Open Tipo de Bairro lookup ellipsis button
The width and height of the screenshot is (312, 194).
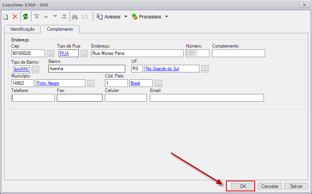35,69
